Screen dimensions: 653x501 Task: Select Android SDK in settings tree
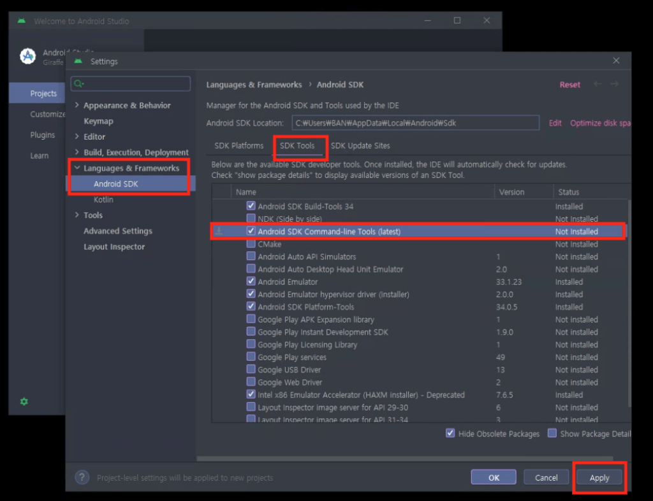pyautogui.click(x=116, y=184)
